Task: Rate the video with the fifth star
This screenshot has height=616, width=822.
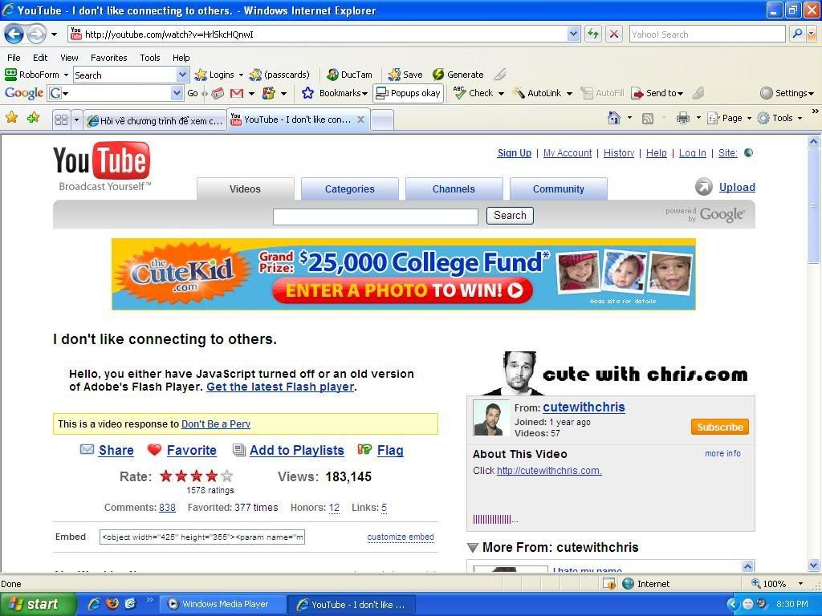Action: (227, 476)
